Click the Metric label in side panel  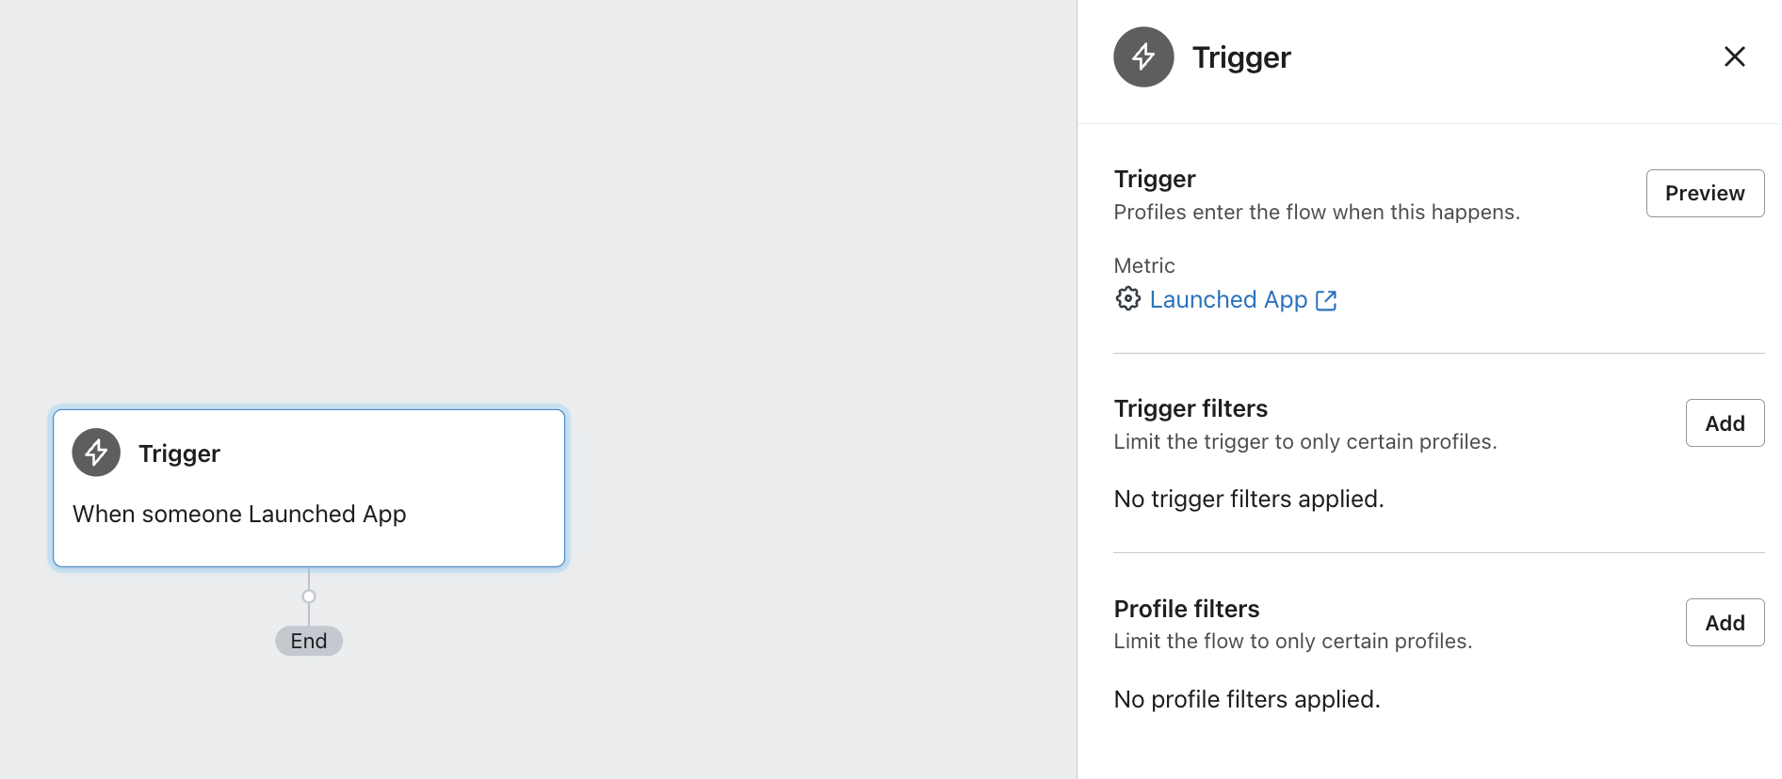[1143, 265]
